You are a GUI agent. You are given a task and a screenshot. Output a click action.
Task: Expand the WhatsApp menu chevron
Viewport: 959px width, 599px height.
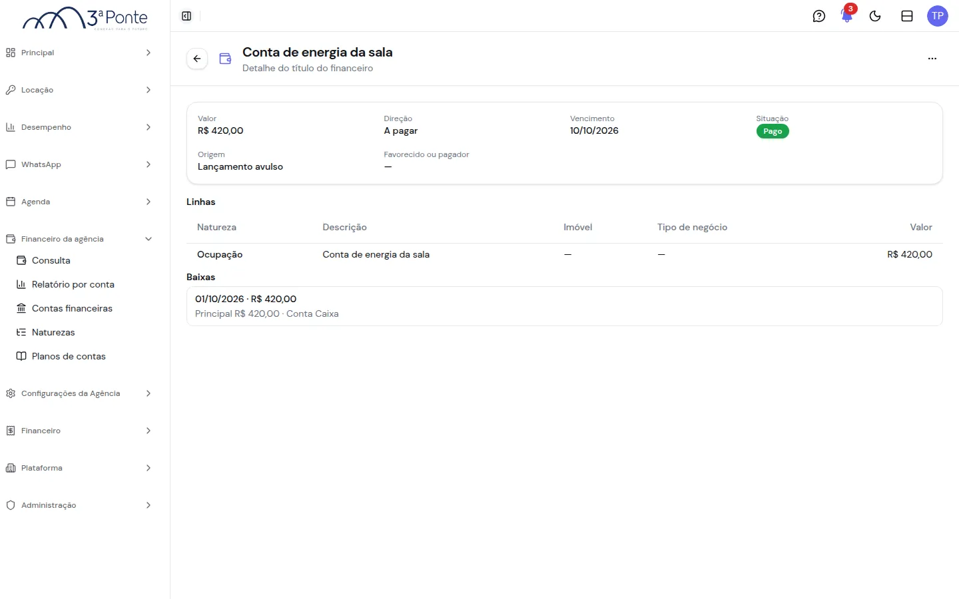point(149,164)
